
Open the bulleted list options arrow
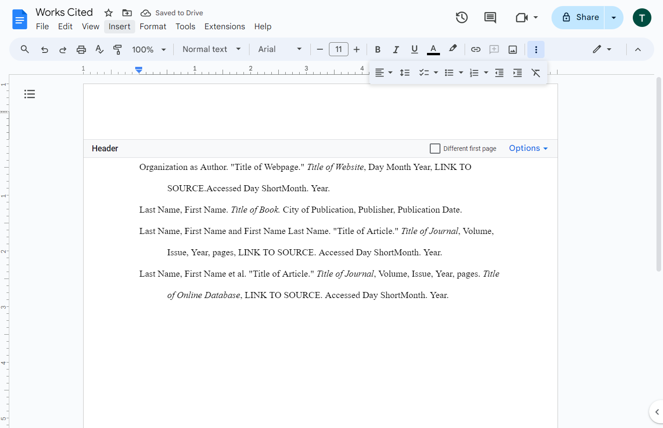point(461,73)
